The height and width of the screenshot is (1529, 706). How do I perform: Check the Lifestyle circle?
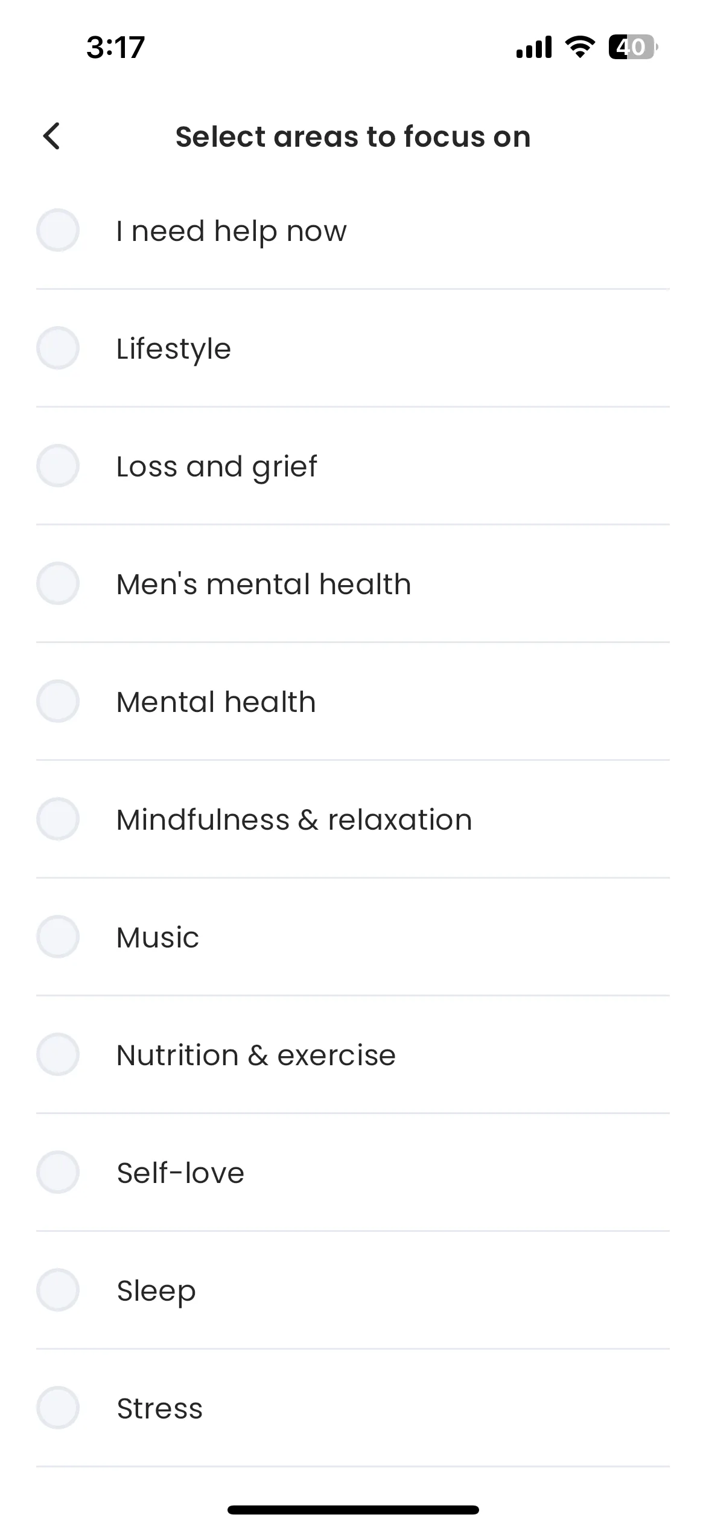[58, 348]
